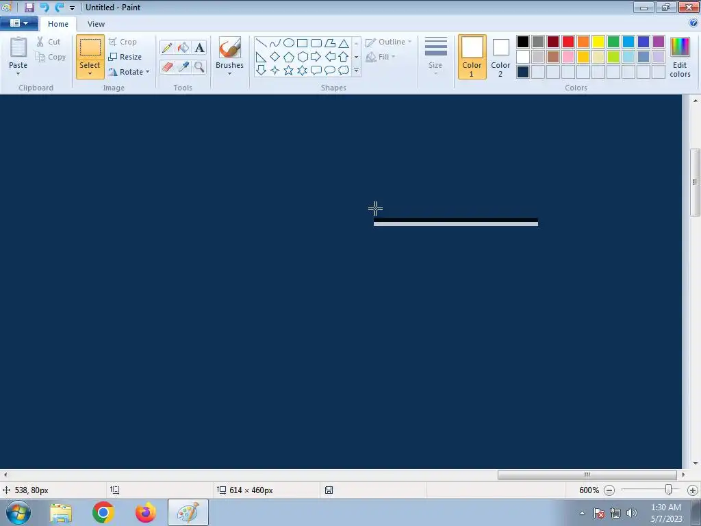Click the Crop button

(123, 42)
